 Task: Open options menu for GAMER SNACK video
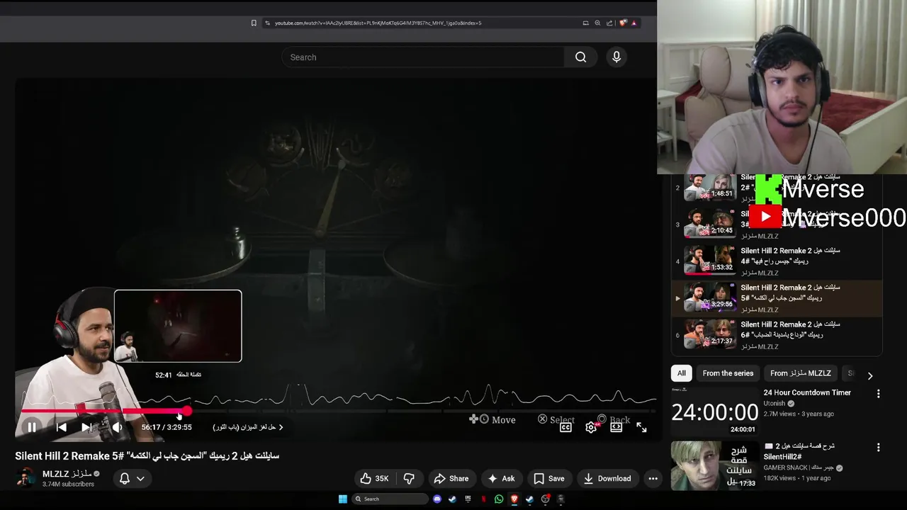tap(878, 448)
